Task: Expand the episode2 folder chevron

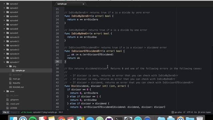Action: (4, 4)
